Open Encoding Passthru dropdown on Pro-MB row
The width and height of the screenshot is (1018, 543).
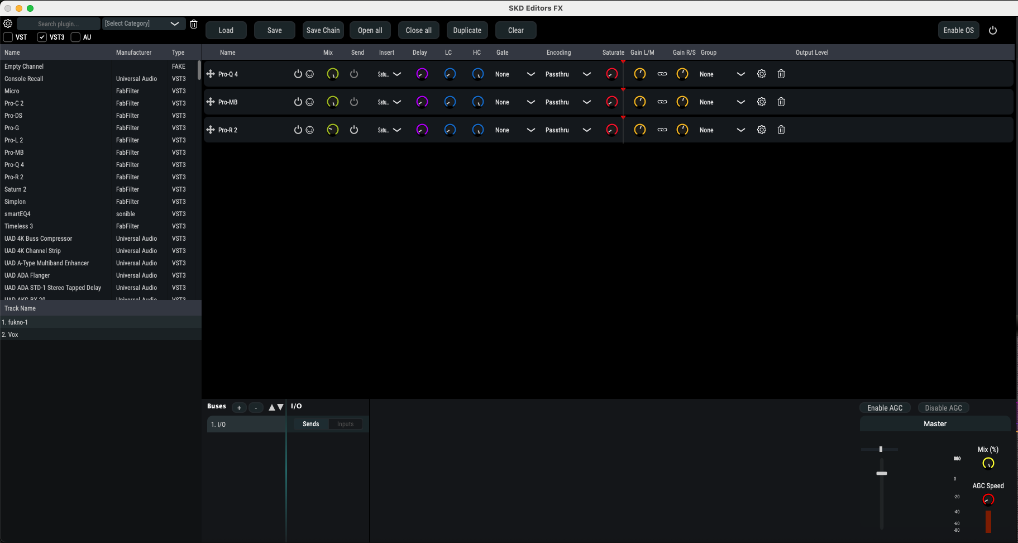tap(568, 102)
